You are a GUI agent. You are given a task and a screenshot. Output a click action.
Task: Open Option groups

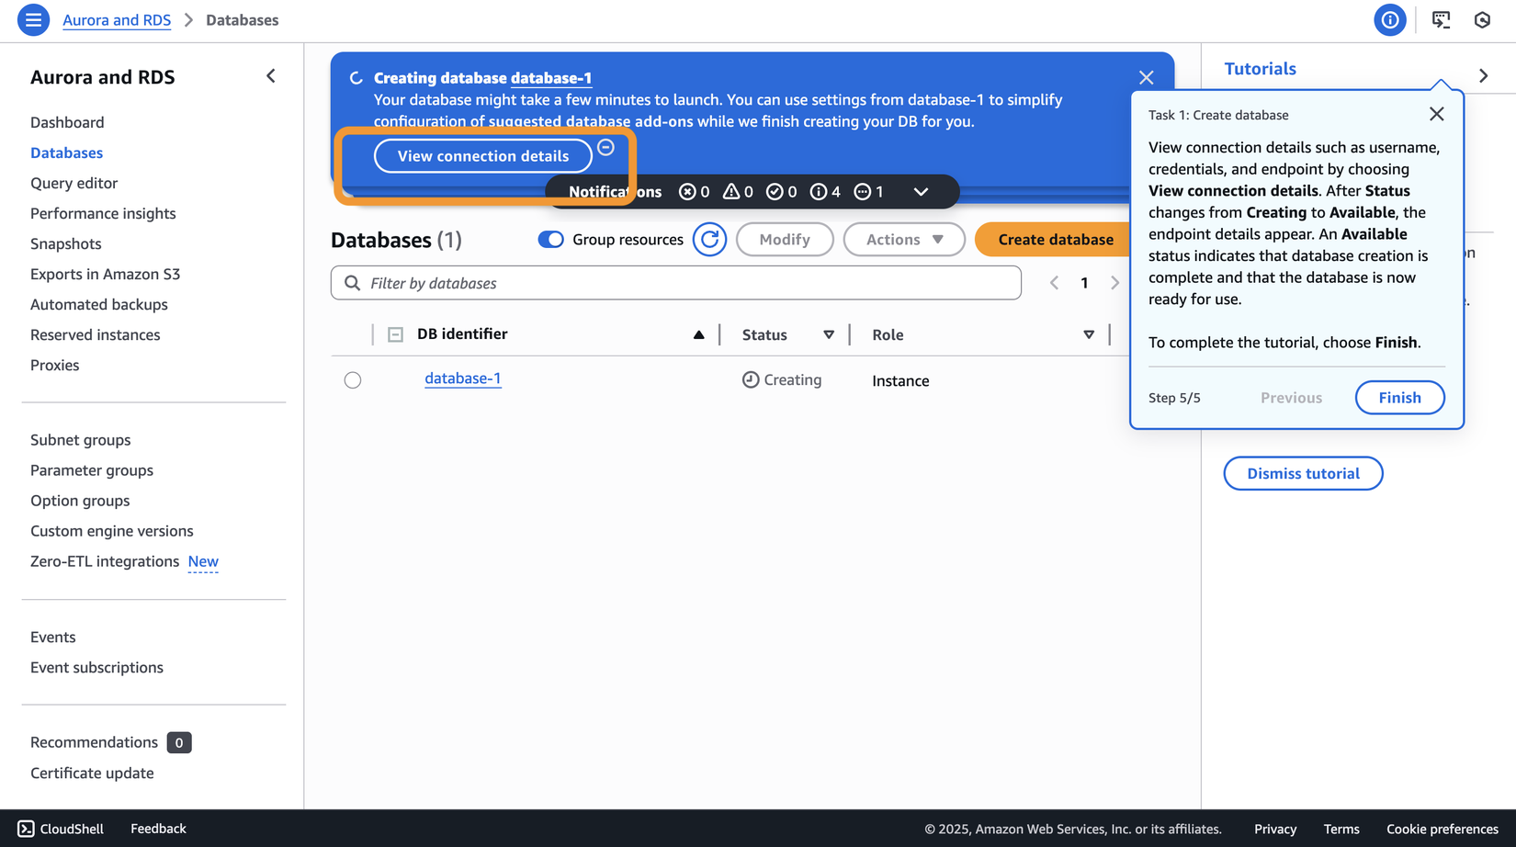tap(80, 501)
